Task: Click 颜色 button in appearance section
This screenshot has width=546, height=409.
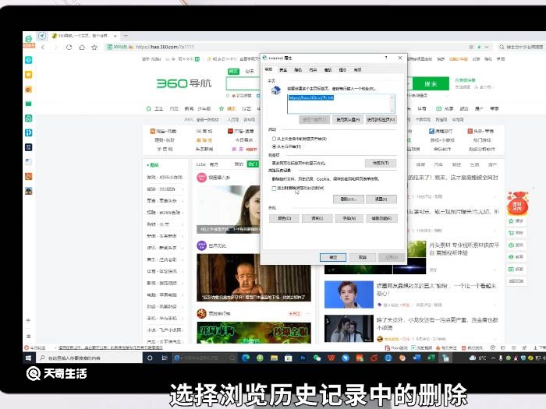Action: pos(284,218)
